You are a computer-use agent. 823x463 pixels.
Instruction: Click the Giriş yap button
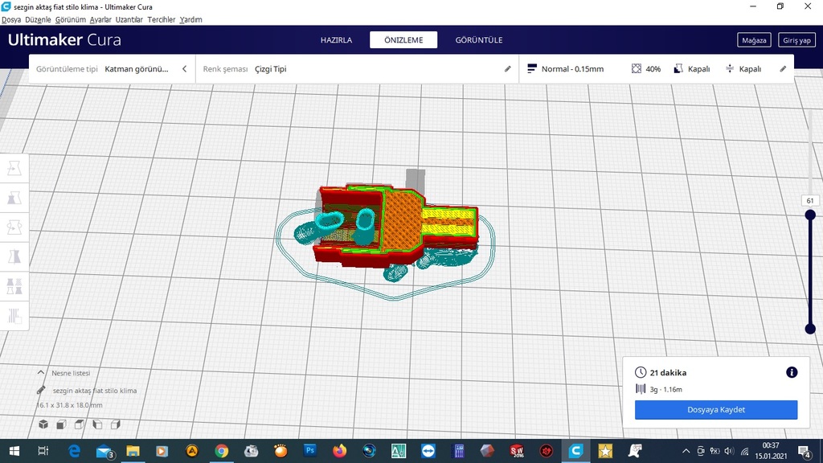[796, 39]
